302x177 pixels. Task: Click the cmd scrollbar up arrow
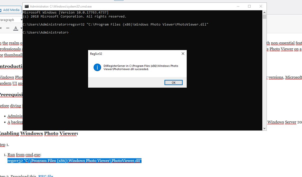[264, 12]
